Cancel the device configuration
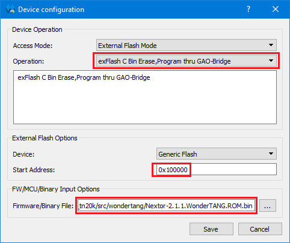Viewport: 290px width, 243px height. coord(260,229)
